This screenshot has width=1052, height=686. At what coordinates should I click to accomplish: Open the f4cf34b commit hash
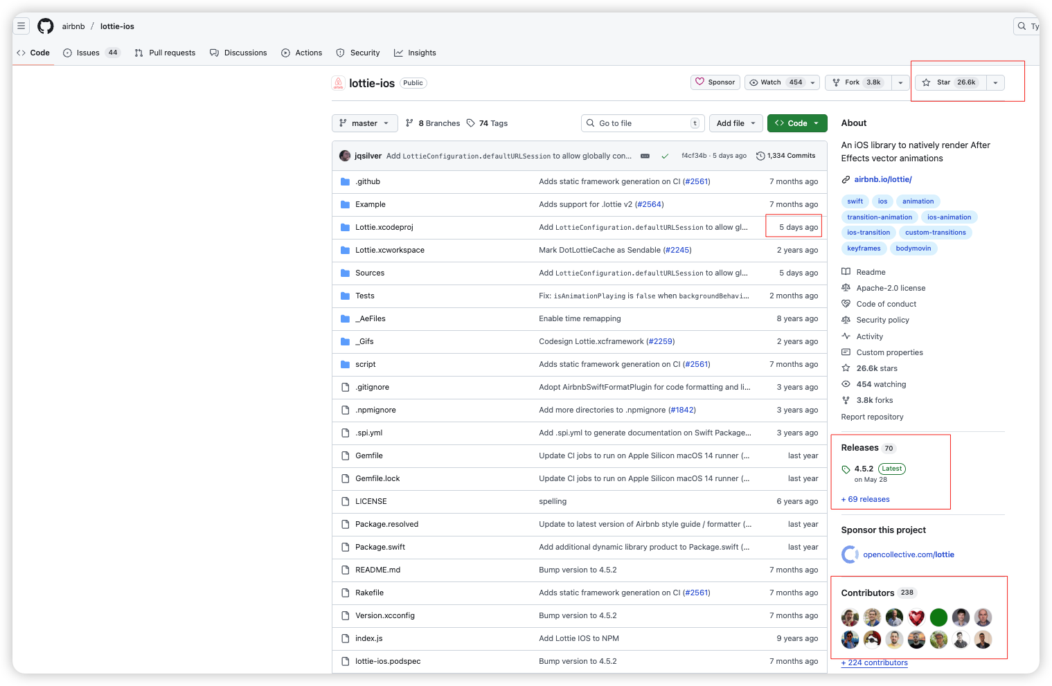(694, 156)
